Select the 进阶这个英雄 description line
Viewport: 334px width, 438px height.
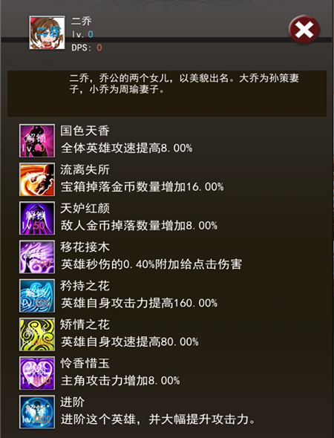[158, 419]
